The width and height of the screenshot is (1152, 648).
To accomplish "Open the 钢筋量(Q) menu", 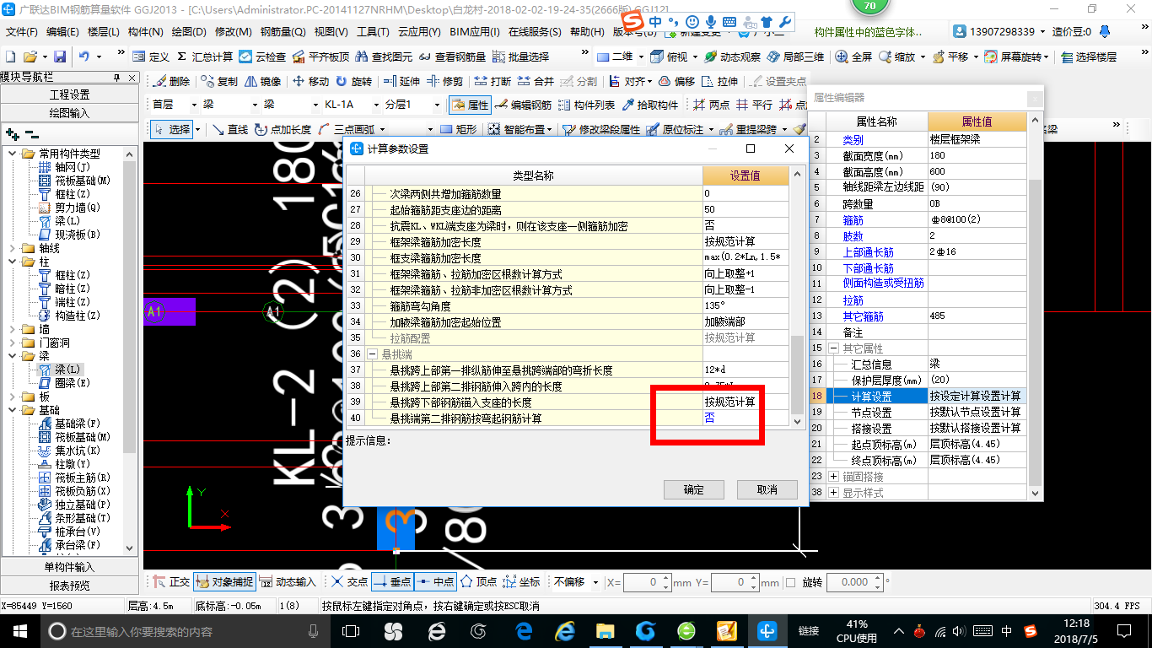I will click(283, 32).
